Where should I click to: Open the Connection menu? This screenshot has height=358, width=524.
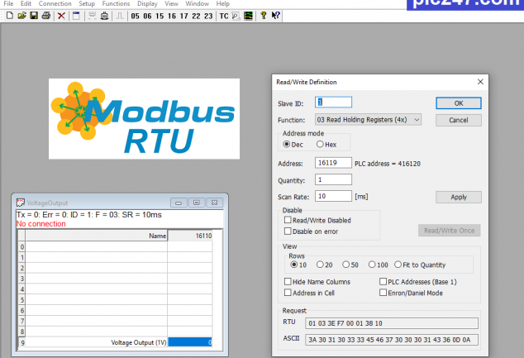coord(55,3)
